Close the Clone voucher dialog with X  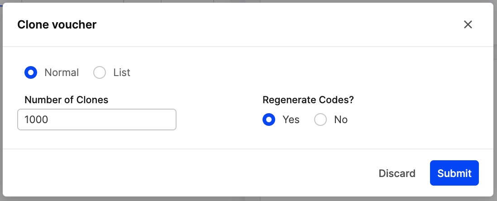[468, 24]
